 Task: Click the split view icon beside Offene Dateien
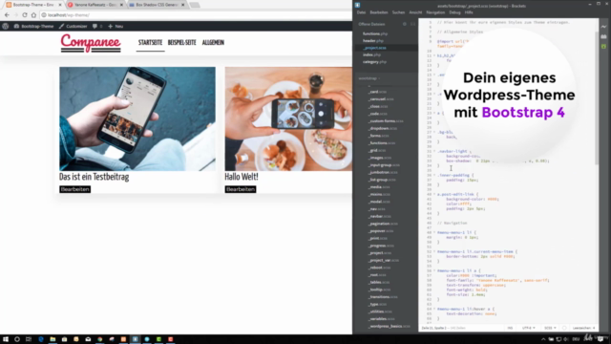click(412, 24)
